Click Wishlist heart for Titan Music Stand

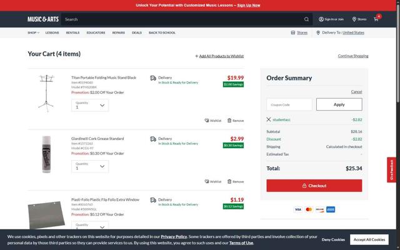tap(207, 121)
